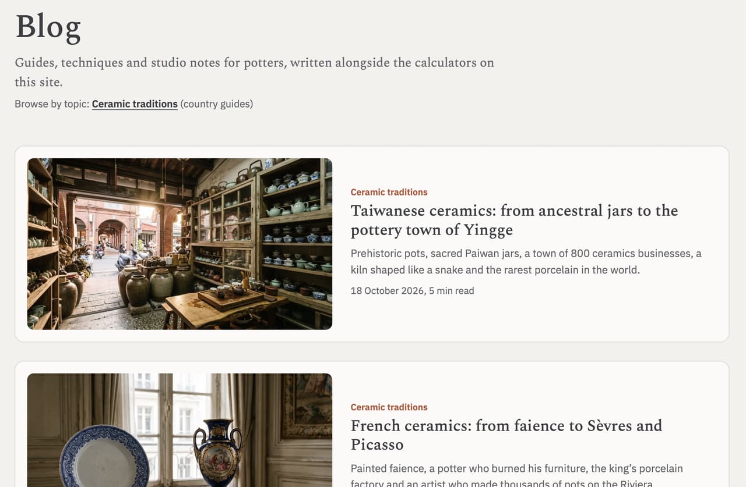The height and width of the screenshot is (487, 746).
Task: Click the French article description about painted faience
Action: pos(516,475)
